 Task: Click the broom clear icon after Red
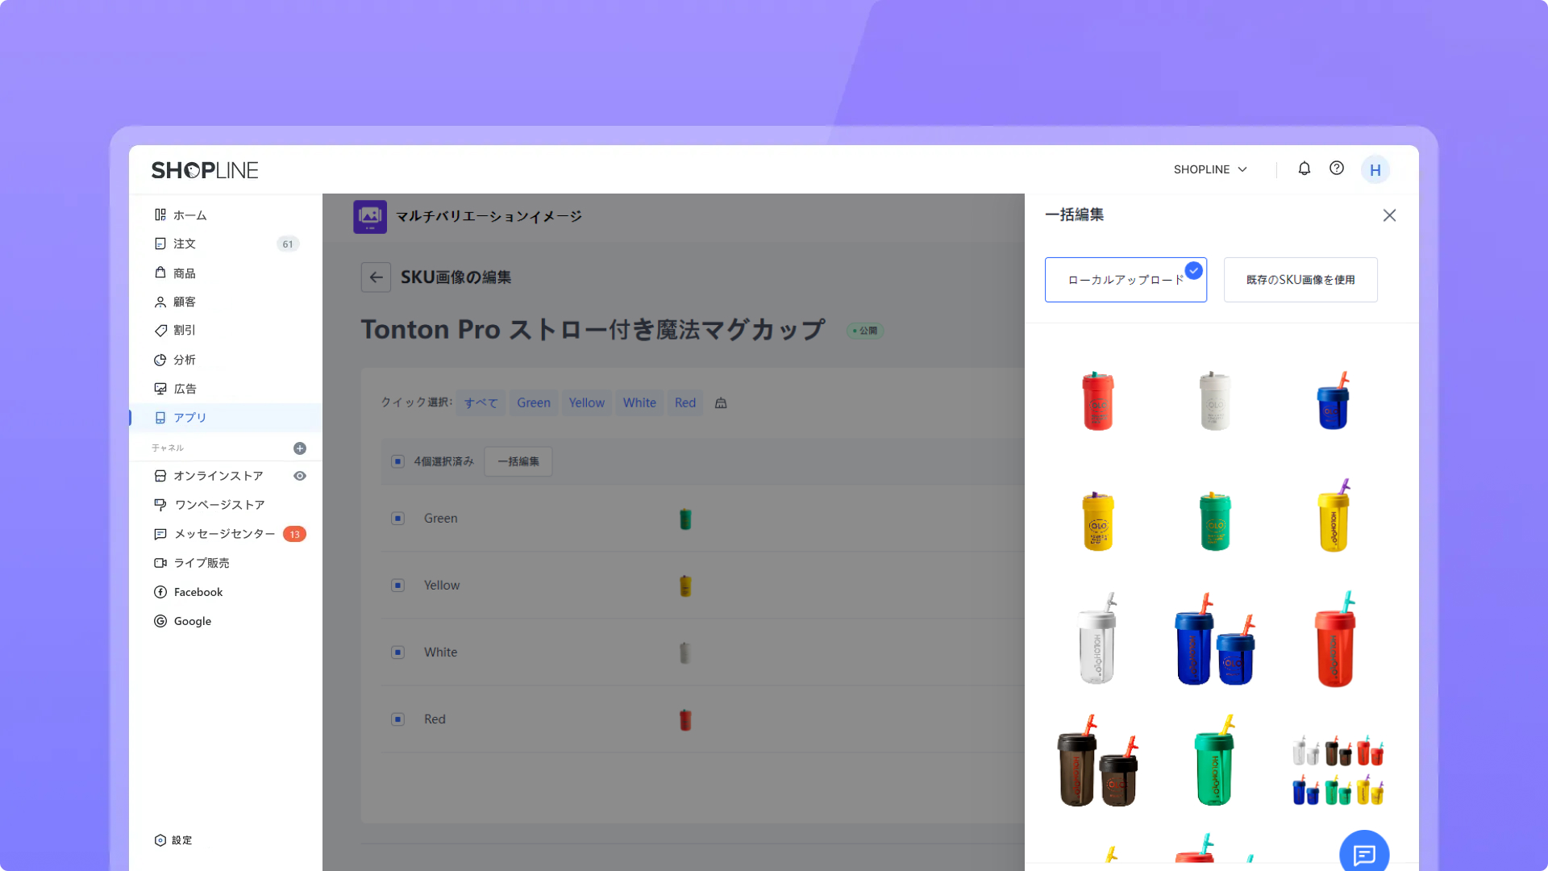pyautogui.click(x=721, y=403)
